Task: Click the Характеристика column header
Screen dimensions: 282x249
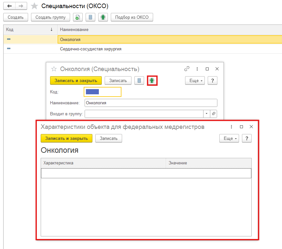Action: point(103,163)
